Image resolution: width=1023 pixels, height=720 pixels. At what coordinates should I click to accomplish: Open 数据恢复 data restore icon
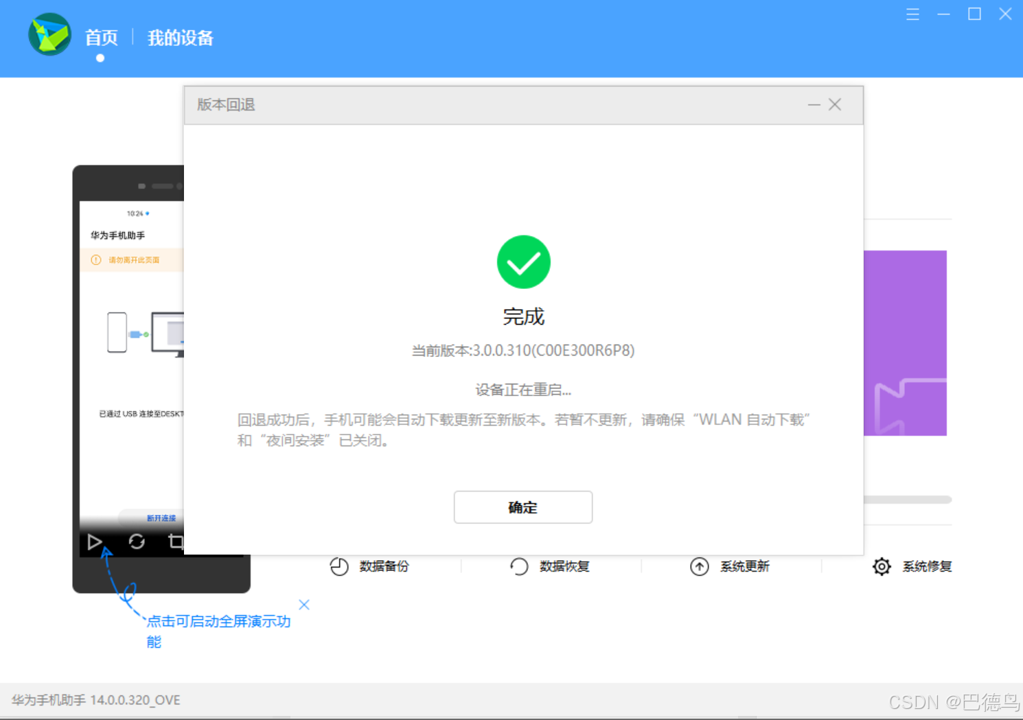(519, 566)
